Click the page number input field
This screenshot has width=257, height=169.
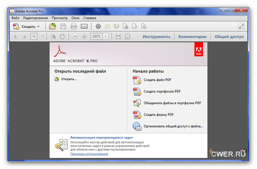click(34, 36)
